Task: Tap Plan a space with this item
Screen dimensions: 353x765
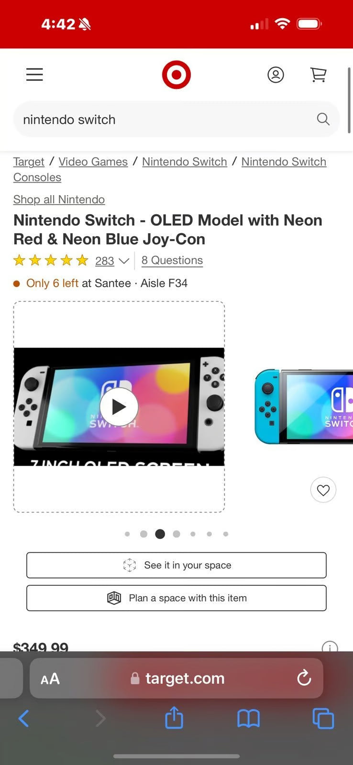Action: pyautogui.click(x=176, y=598)
